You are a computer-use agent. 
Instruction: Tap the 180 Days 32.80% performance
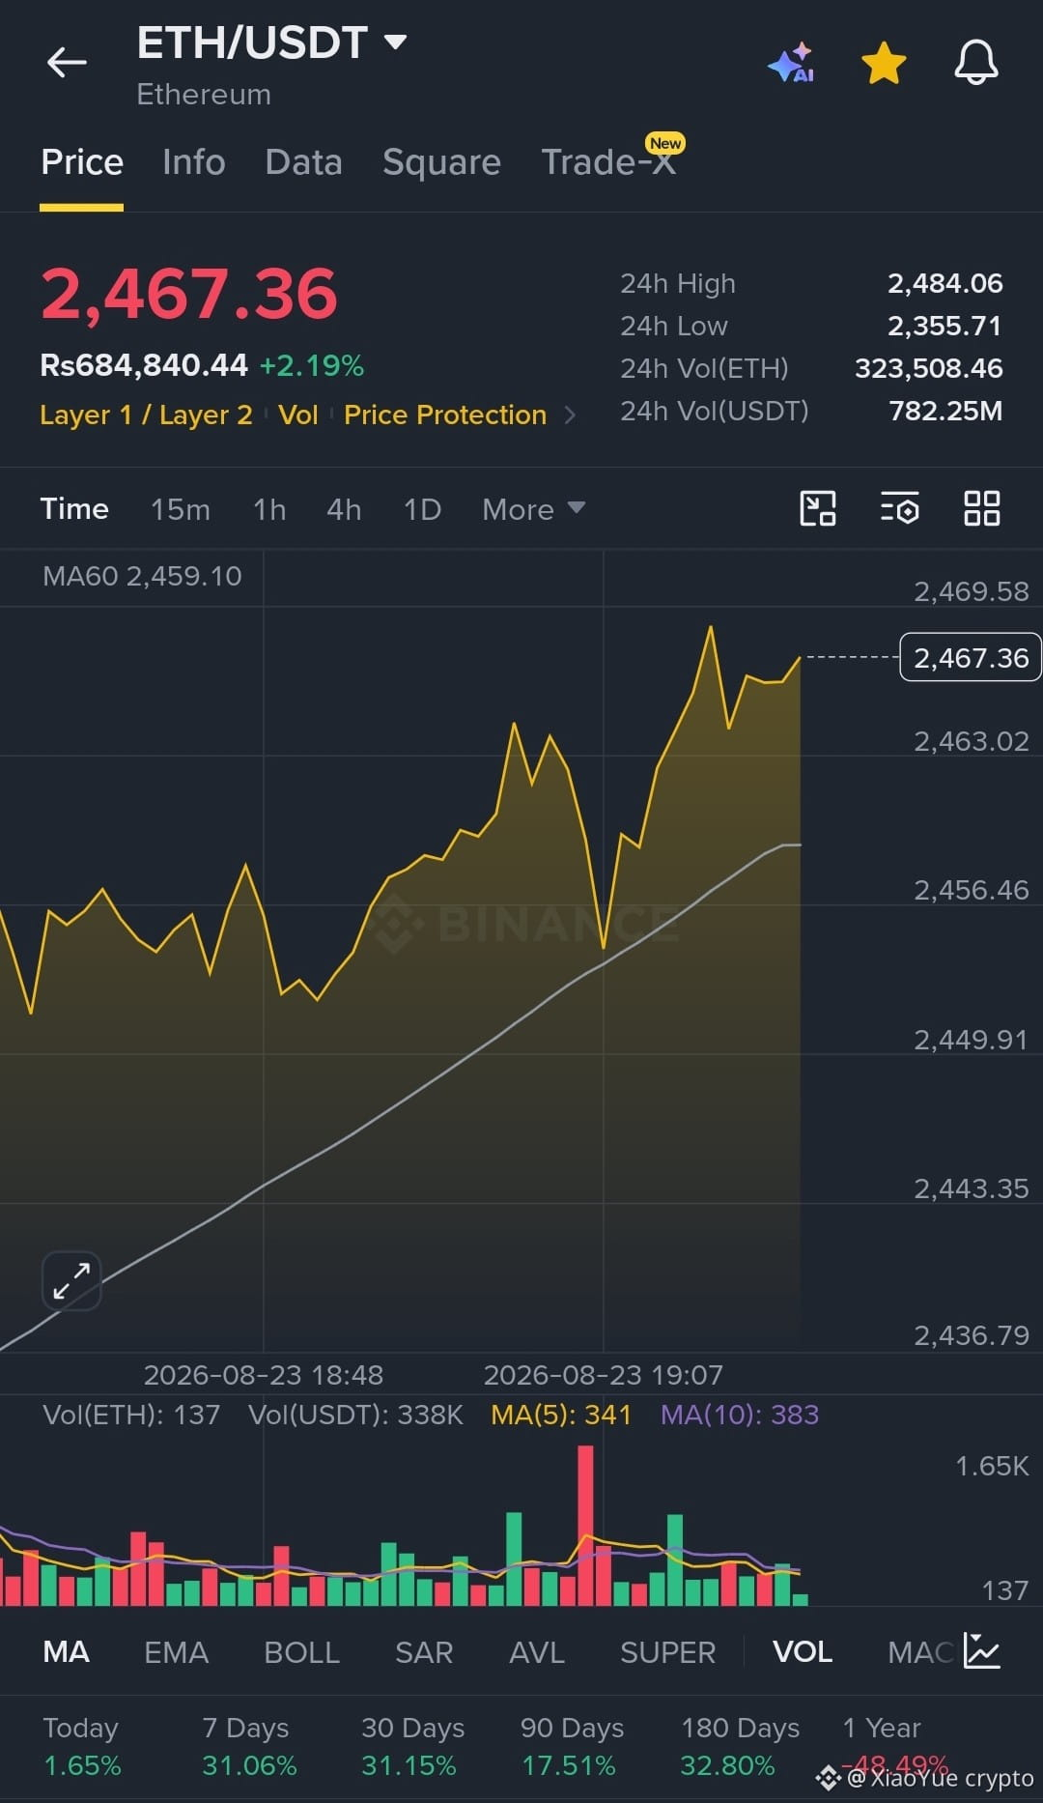pyautogui.click(x=740, y=1746)
